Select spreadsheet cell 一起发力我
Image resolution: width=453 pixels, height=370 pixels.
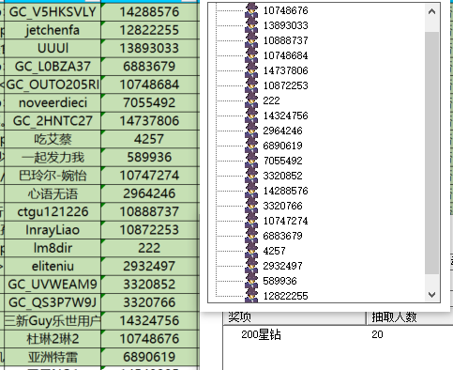53,157
